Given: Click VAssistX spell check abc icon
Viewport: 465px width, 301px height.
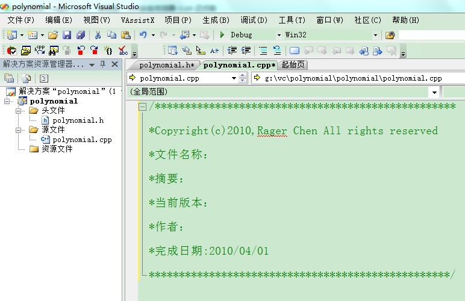Looking at the screenshot, I should pyautogui.click(x=123, y=51).
